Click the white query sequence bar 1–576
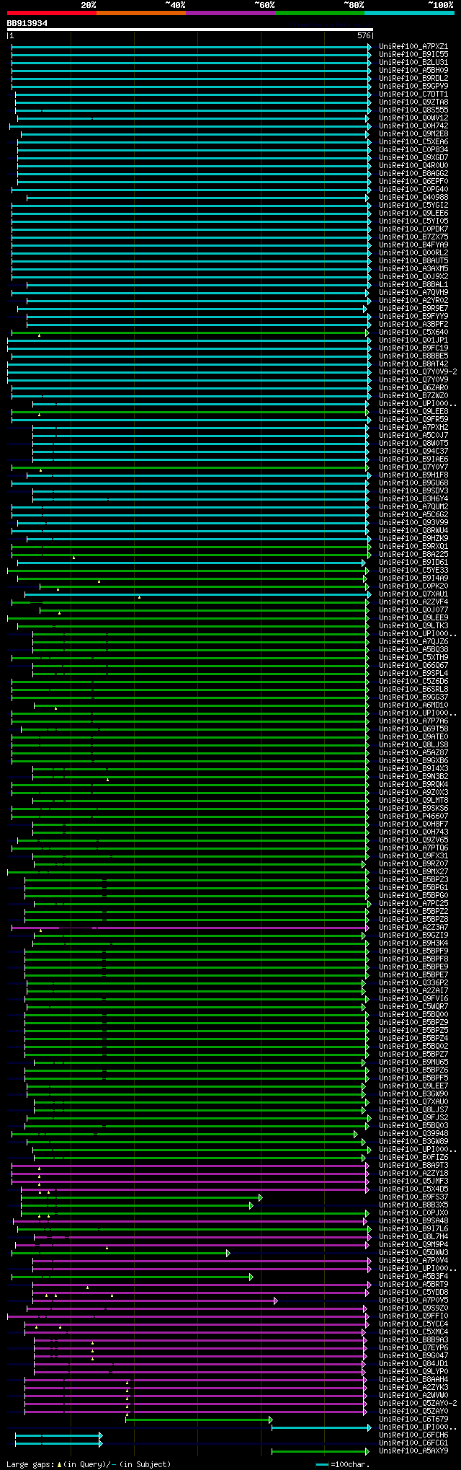The height and width of the screenshot is (1470, 461). tap(190, 30)
